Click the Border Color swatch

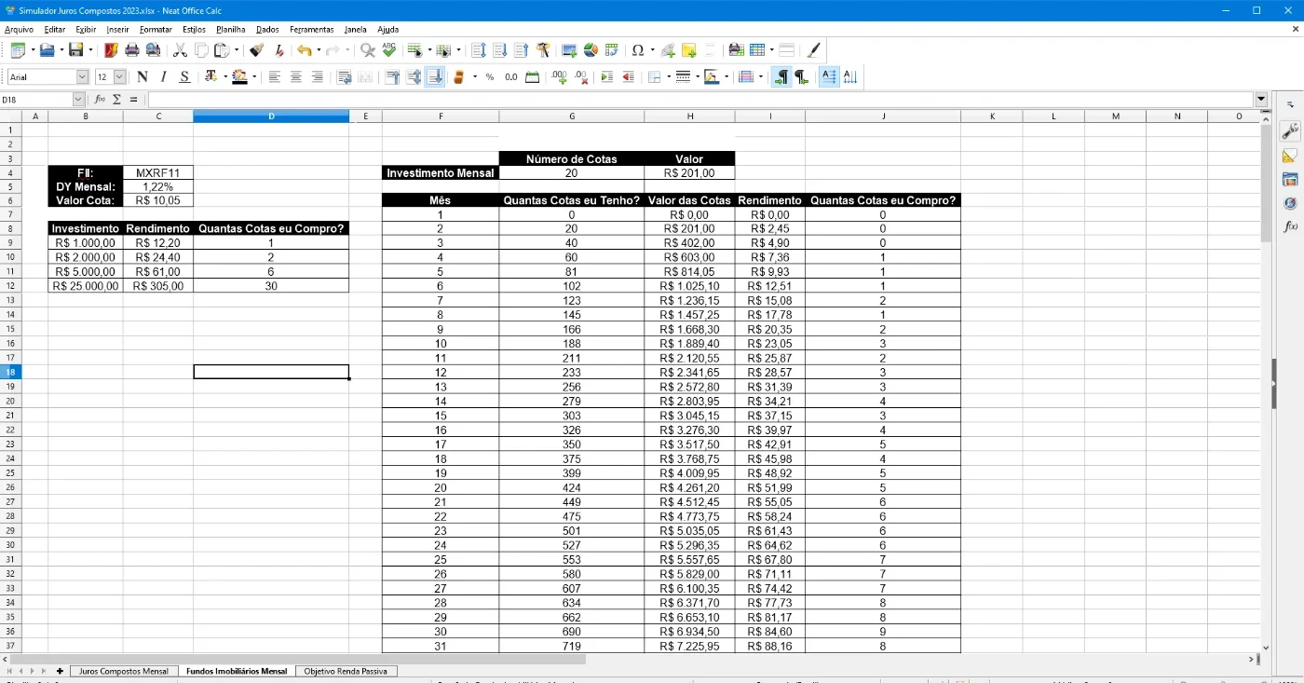tap(712, 77)
